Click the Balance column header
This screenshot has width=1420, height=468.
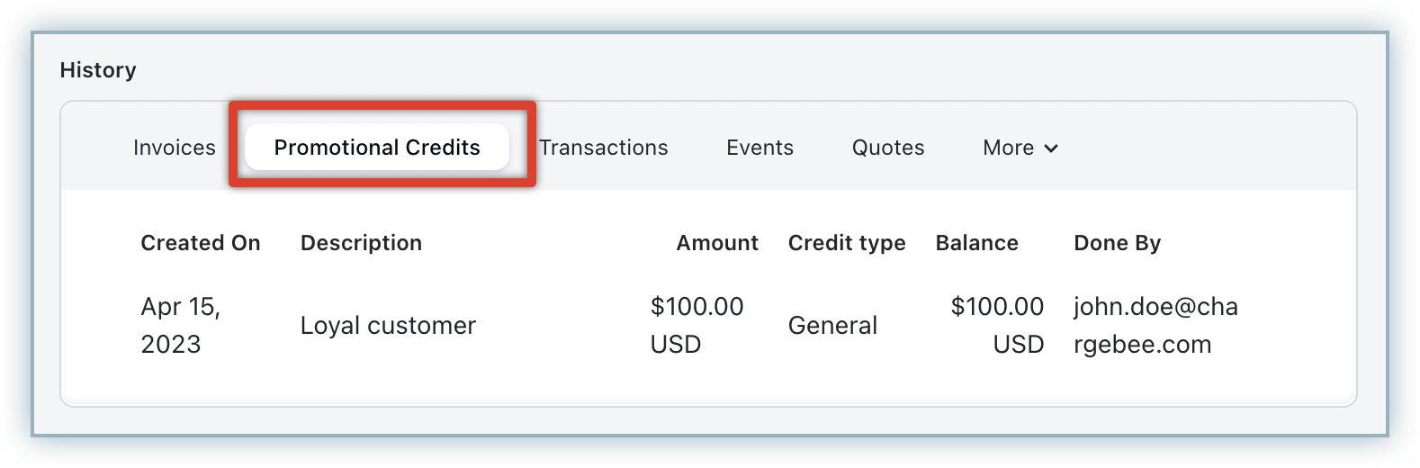[976, 243]
